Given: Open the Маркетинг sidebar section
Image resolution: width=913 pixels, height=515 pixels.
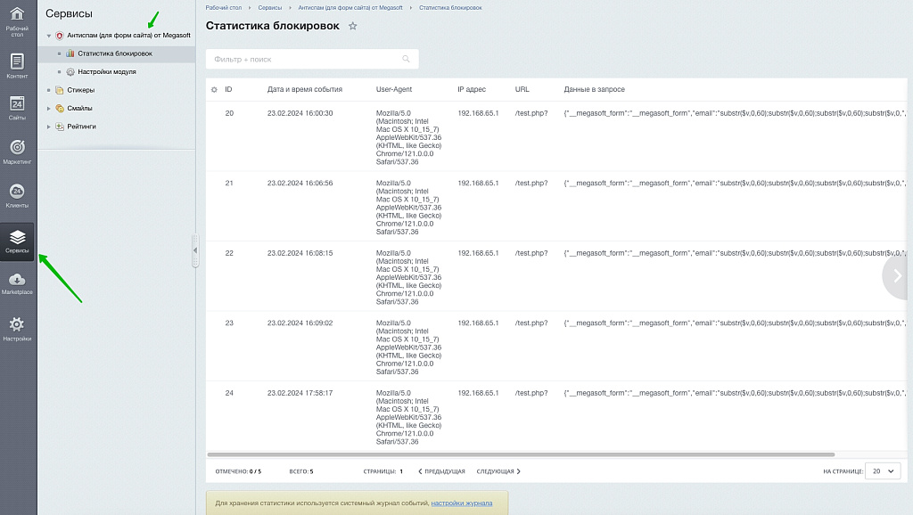Looking at the screenshot, I should pyautogui.click(x=16, y=151).
